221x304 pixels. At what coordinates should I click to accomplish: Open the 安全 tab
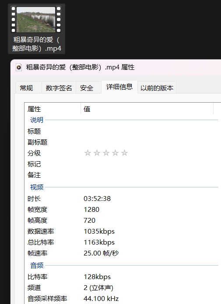87,88
